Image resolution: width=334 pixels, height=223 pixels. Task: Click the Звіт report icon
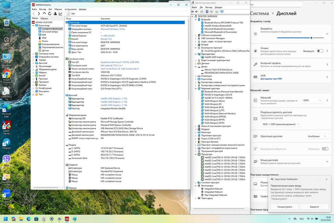coord(68,14)
